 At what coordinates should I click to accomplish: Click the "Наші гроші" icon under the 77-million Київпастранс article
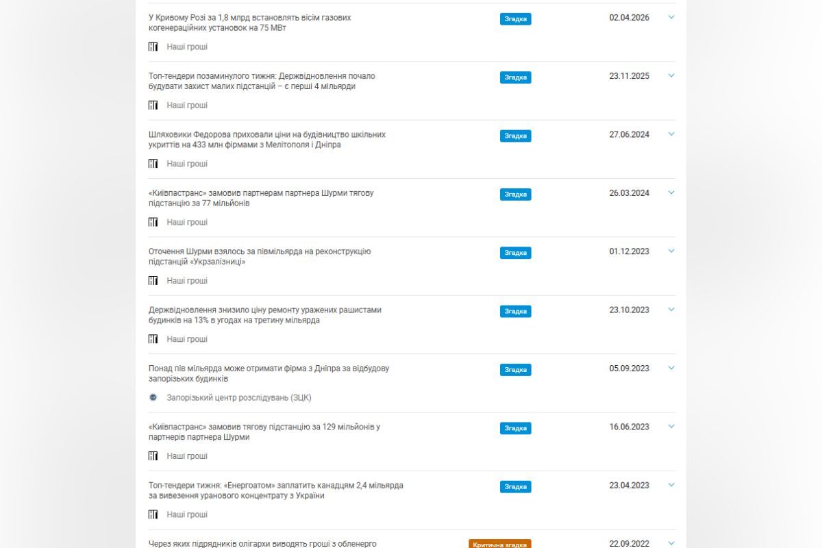coord(153,221)
